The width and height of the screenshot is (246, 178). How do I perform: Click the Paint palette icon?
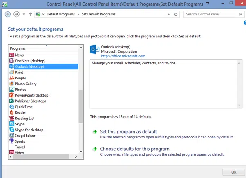pos(12,72)
